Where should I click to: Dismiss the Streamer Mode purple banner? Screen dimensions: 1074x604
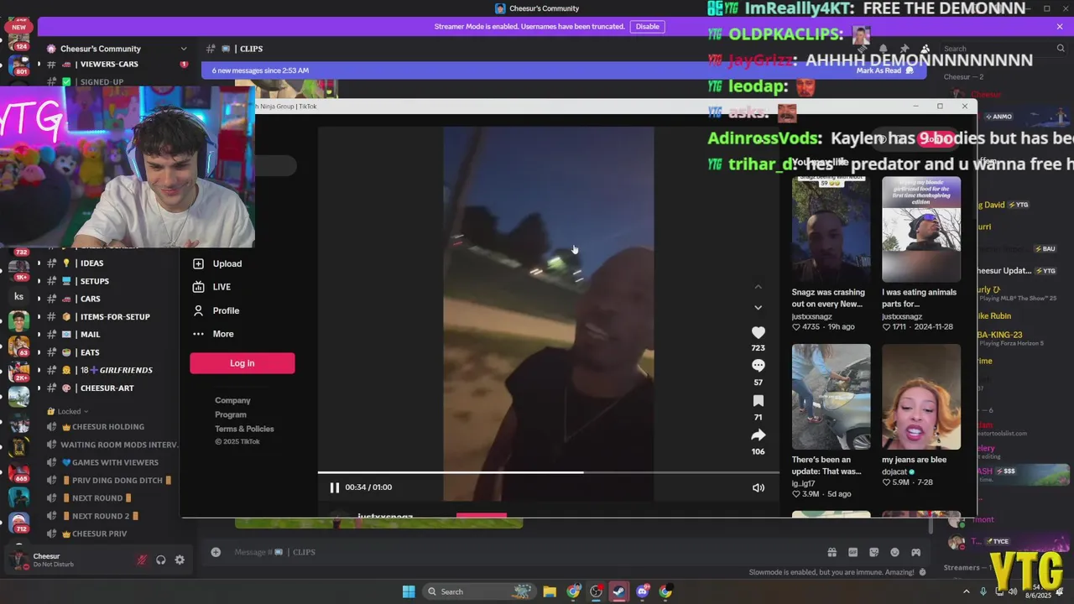coord(1060,27)
